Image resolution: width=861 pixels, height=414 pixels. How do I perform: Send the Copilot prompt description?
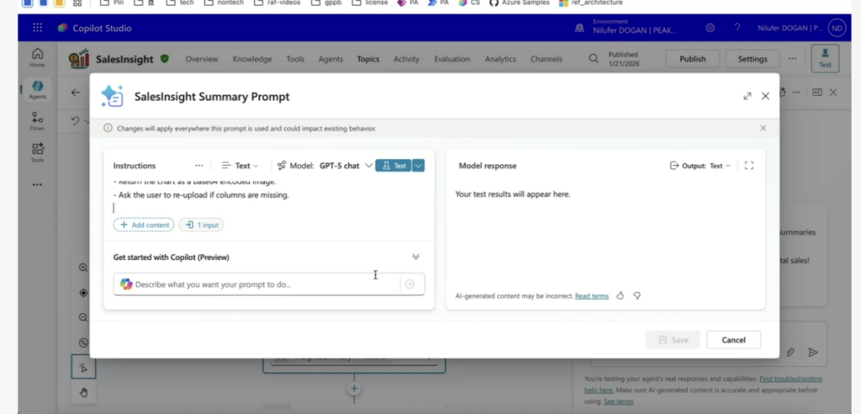point(409,284)
